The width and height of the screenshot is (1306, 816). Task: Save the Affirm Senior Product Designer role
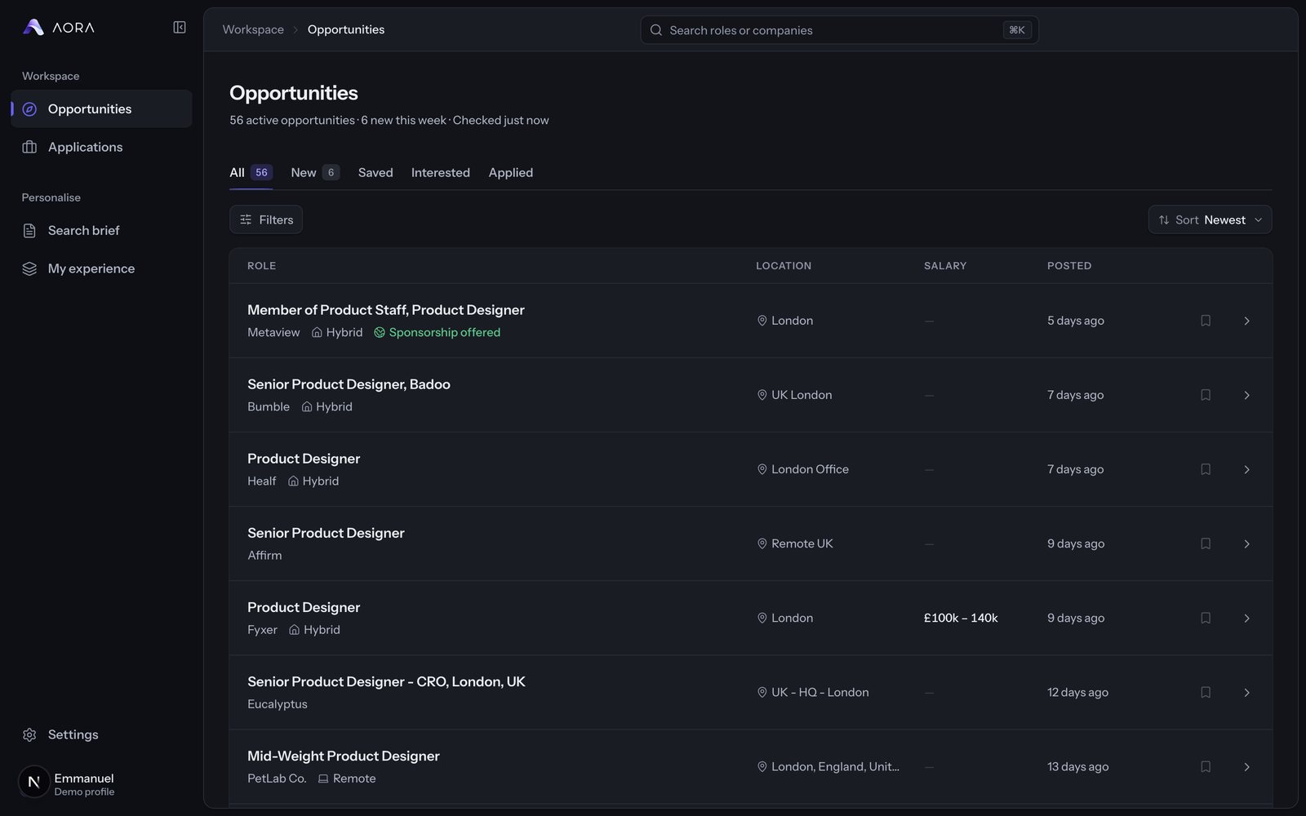tap(1206, 543)
